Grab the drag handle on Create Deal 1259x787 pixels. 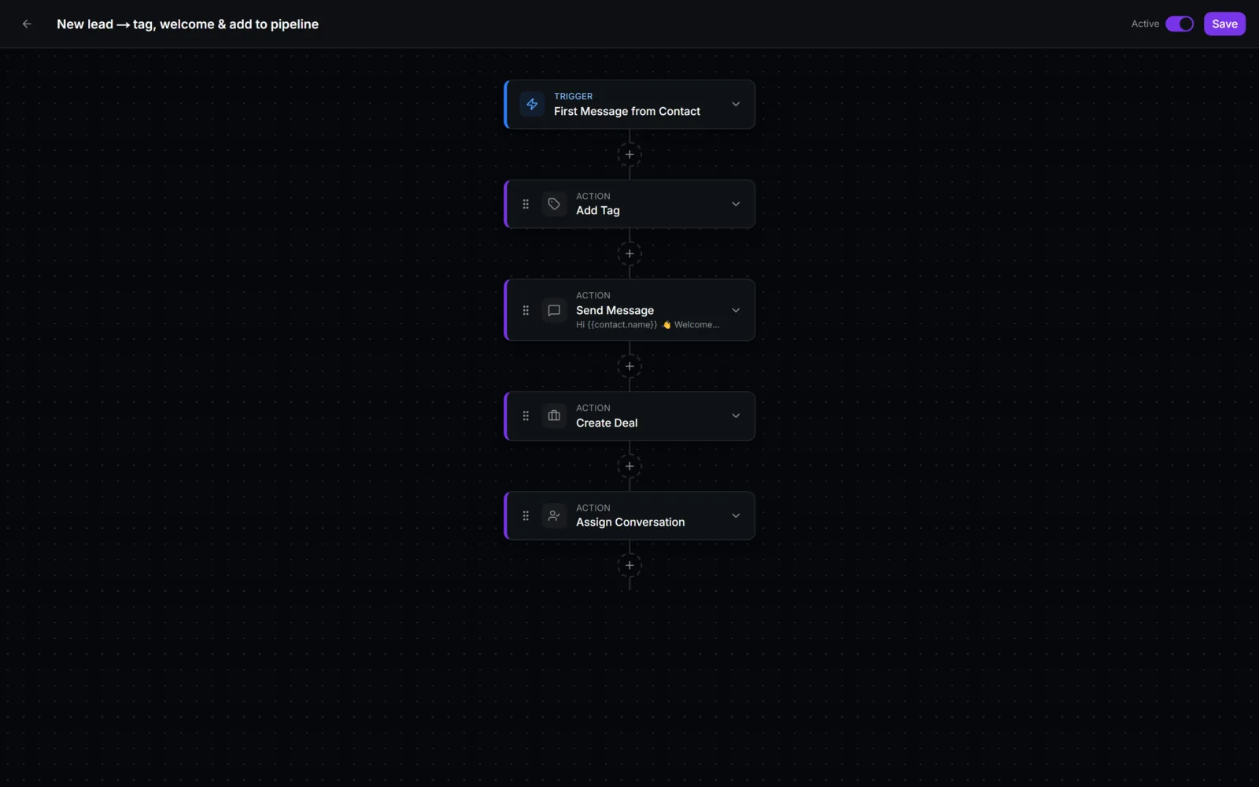click(x=526, y=416)
